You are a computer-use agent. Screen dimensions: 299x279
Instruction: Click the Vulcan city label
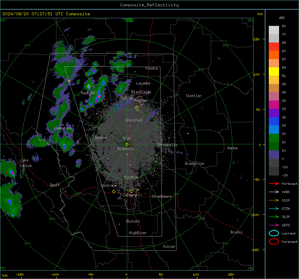[169, 246]
